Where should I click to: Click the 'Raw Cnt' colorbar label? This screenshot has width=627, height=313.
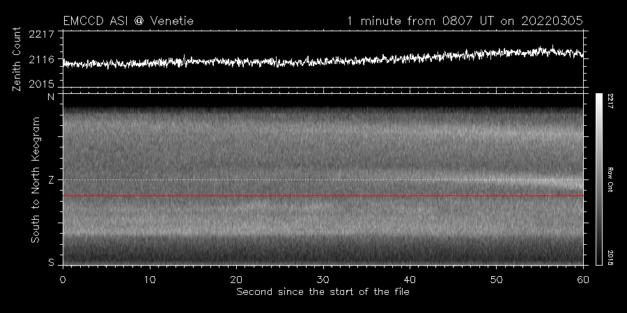[610, 179]
